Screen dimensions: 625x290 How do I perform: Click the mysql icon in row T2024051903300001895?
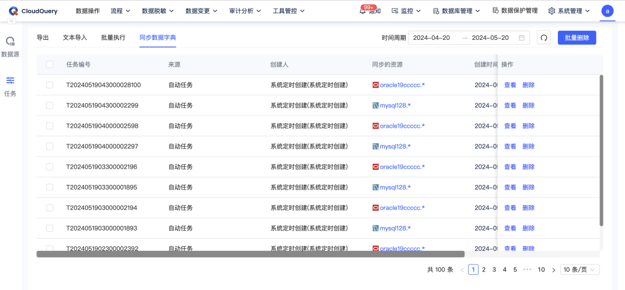point(375,187)
